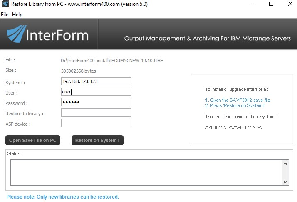
Task: Open the File menu
Action: tap(5, 15)
